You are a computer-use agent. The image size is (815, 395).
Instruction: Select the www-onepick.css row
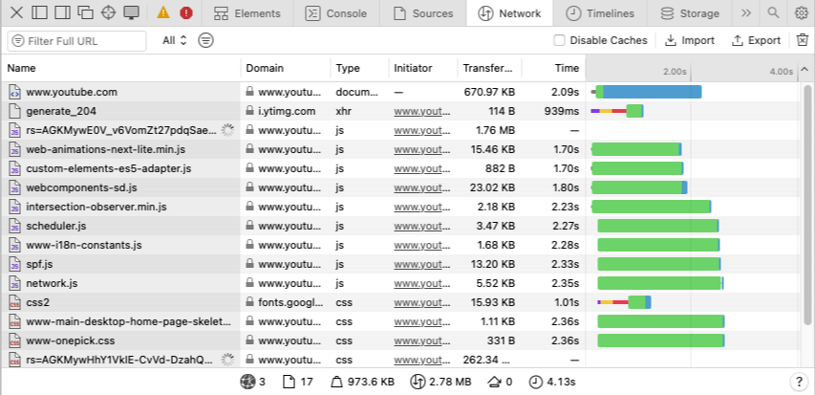click(x=400, y=340)
